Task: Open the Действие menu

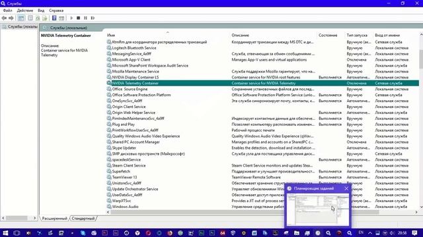Action: [x=25, y=11]
